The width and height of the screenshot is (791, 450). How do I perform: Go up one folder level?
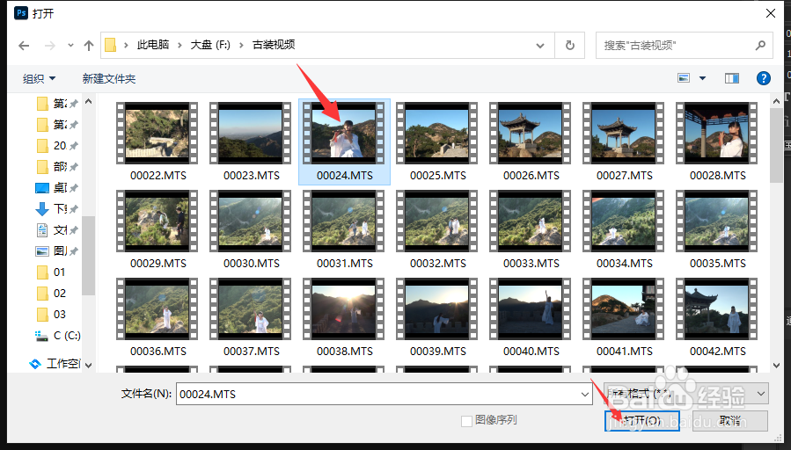(x=89, y=46)
